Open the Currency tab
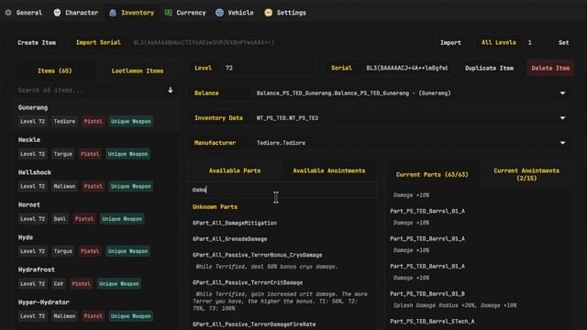The image size is (587, 330). [x=185, y=13]
